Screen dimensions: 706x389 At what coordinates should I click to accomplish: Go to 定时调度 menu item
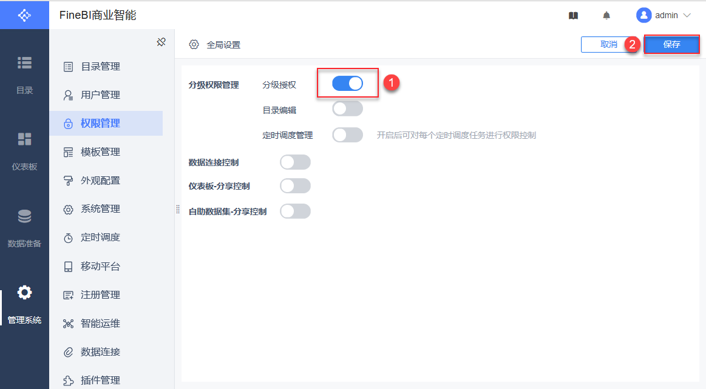tap(100, 238)
